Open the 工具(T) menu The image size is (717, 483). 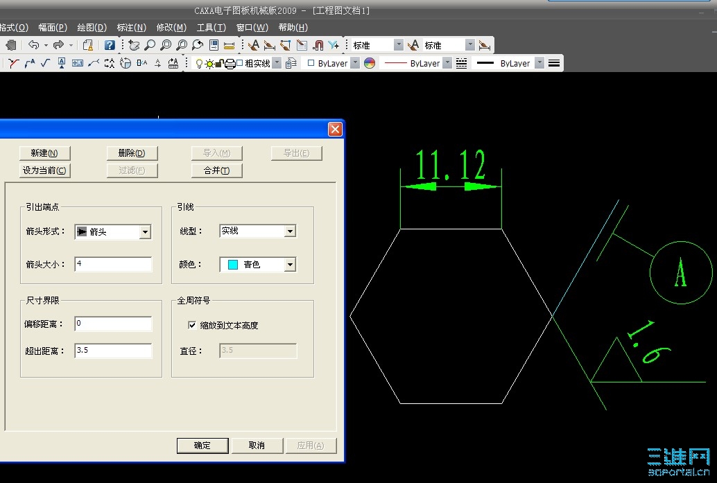[x=211, y=28]
